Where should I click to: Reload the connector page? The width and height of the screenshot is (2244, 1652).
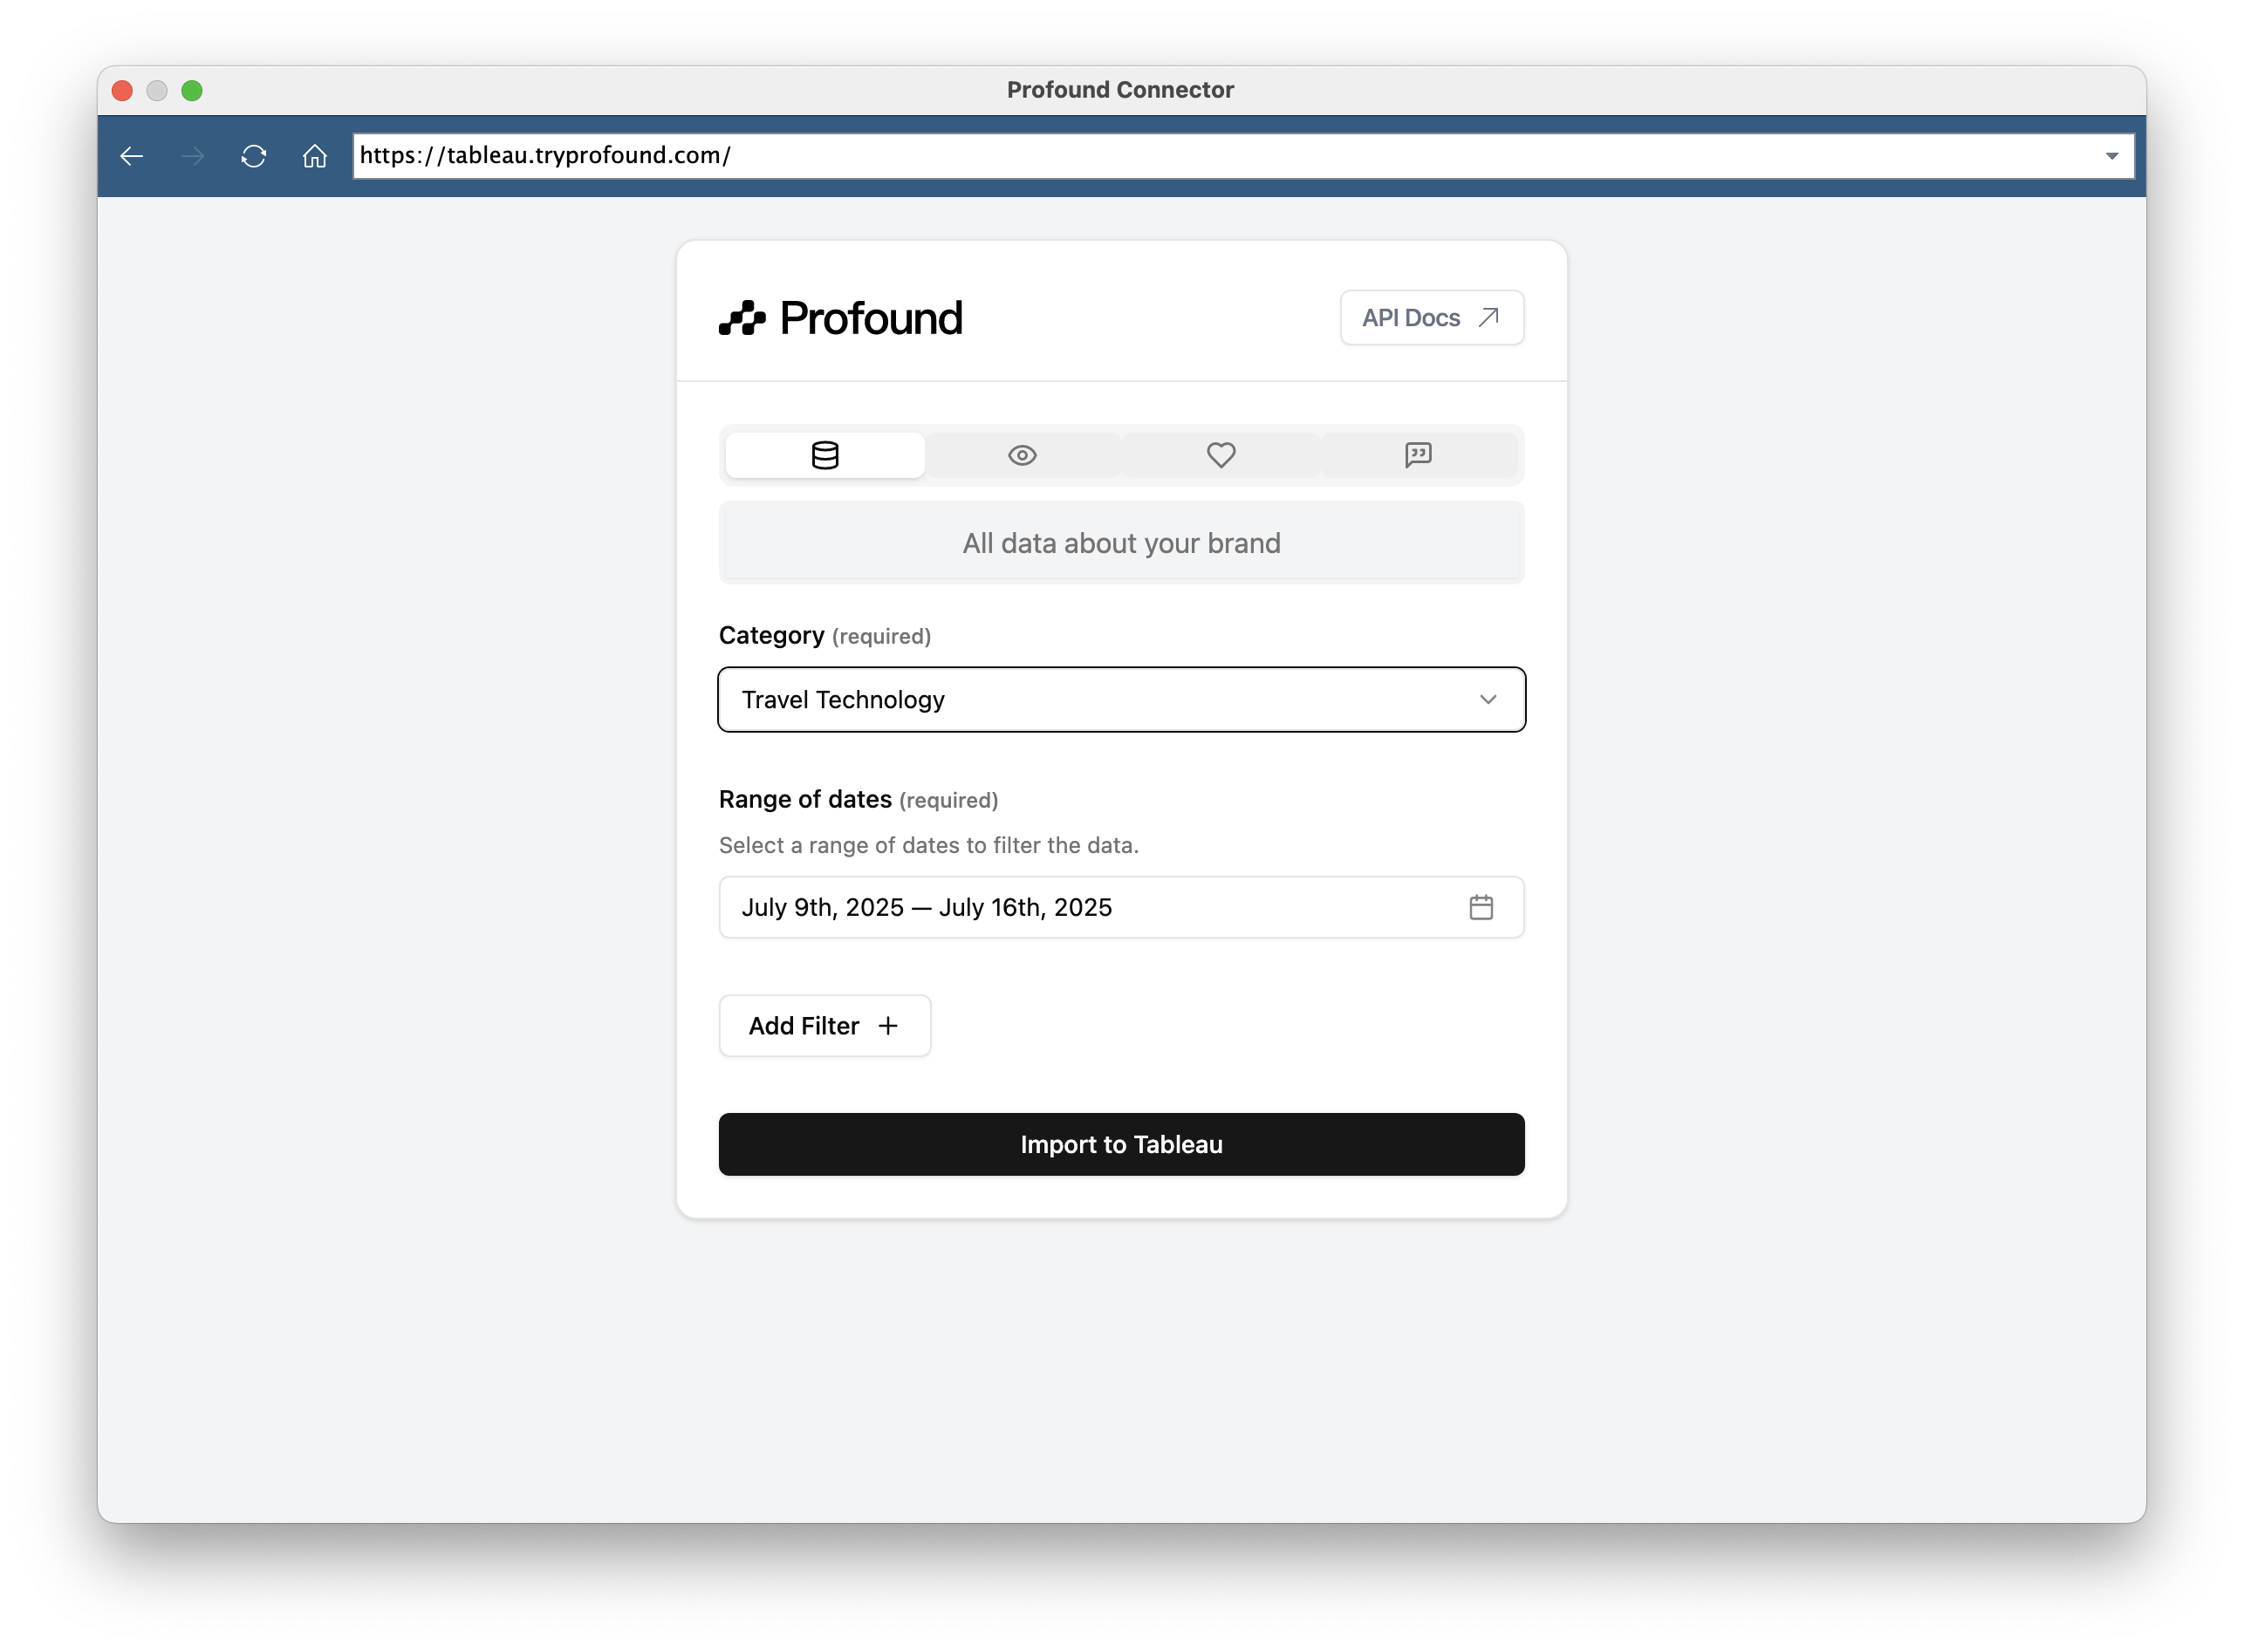point(254,156)
